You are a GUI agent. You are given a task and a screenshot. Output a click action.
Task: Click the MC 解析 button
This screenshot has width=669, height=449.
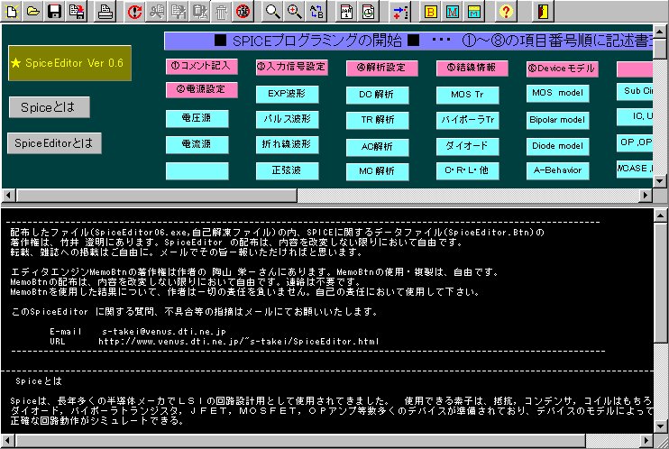point(377,171)
